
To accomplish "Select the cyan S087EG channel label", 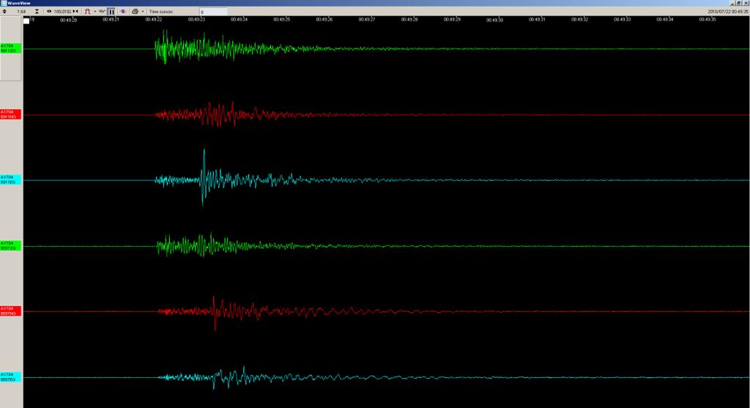I will pos(10,377).
